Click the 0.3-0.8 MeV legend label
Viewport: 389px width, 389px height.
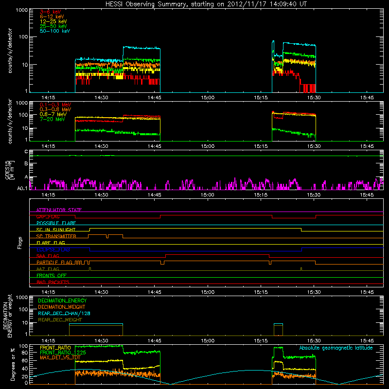tap(55, 109)
